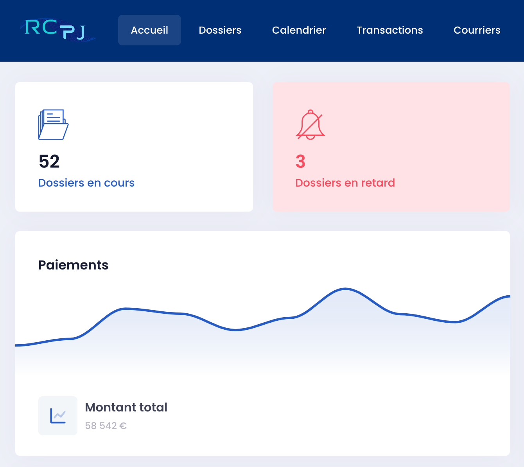The image size is (524, 467).
Task: Select the Paiements heading
Action: pos(73,265)
